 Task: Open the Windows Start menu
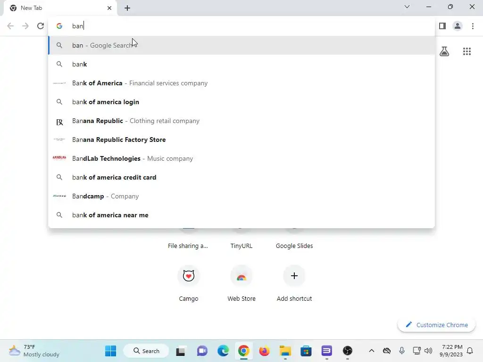pyautogui.click(x=110, y=351)
